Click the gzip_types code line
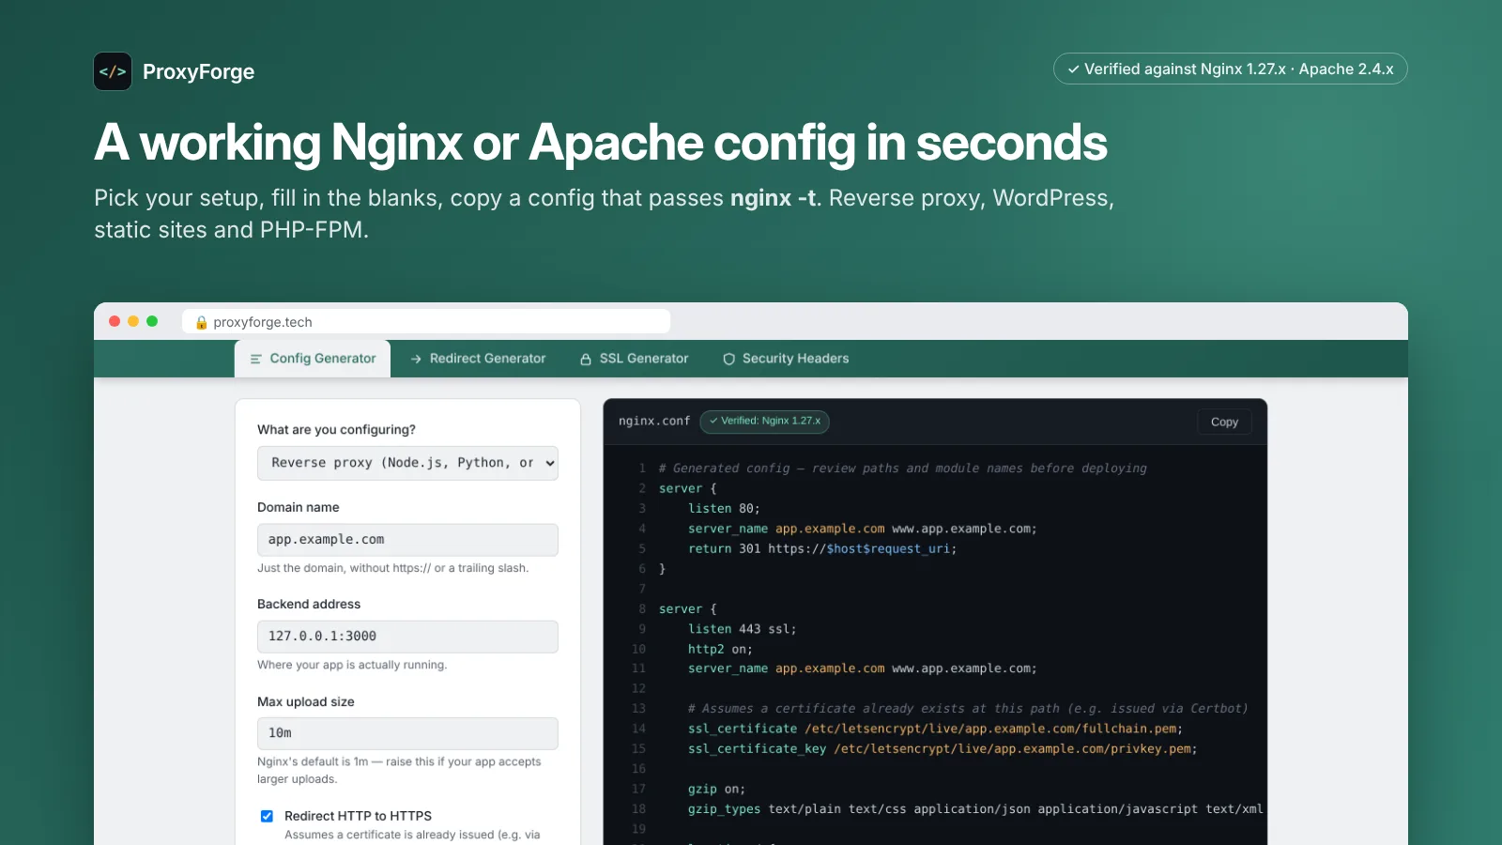This screenshot has width=1502, height=845. point(975,808)
